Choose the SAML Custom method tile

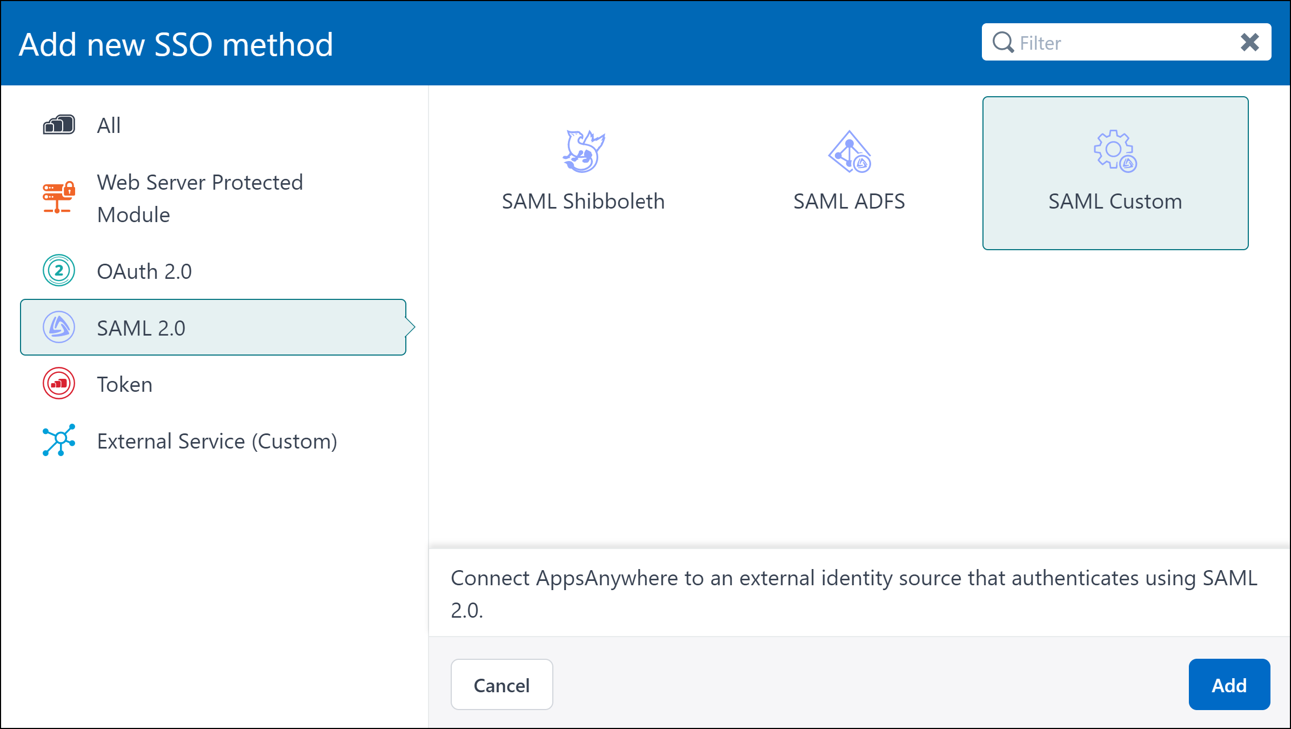1115,173
